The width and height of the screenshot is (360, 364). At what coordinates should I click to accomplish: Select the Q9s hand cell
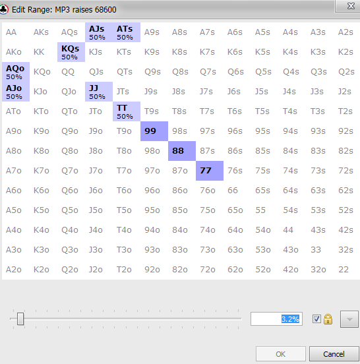coord(154,72)
